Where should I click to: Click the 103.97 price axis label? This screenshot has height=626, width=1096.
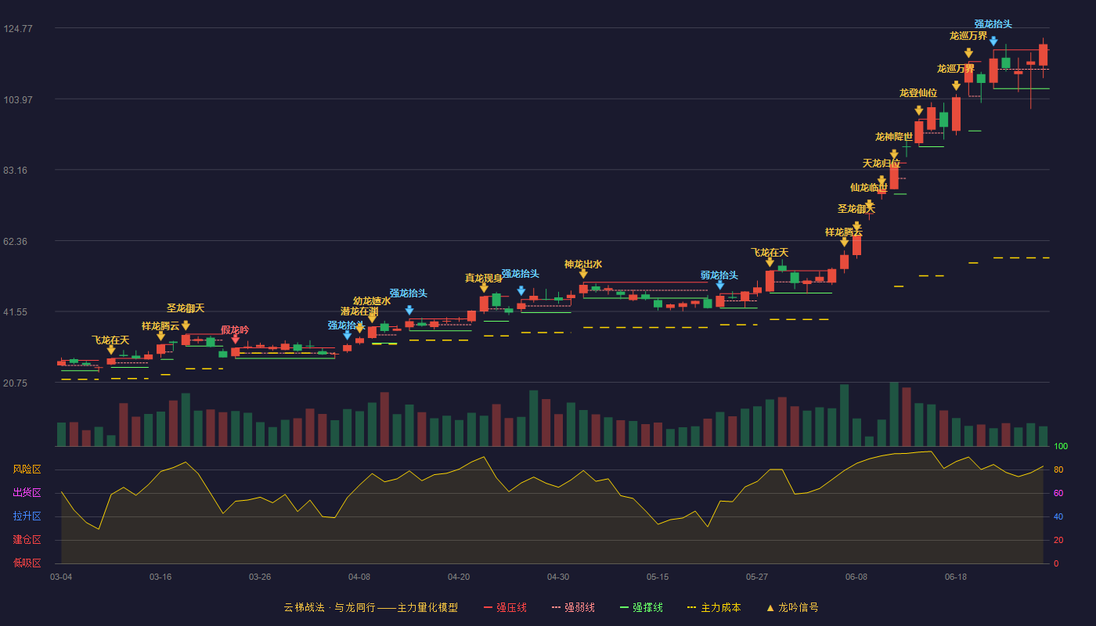(x=18, y=99)
